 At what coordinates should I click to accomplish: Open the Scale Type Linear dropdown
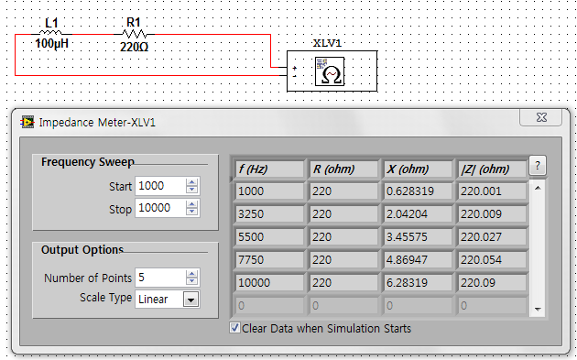191,300
